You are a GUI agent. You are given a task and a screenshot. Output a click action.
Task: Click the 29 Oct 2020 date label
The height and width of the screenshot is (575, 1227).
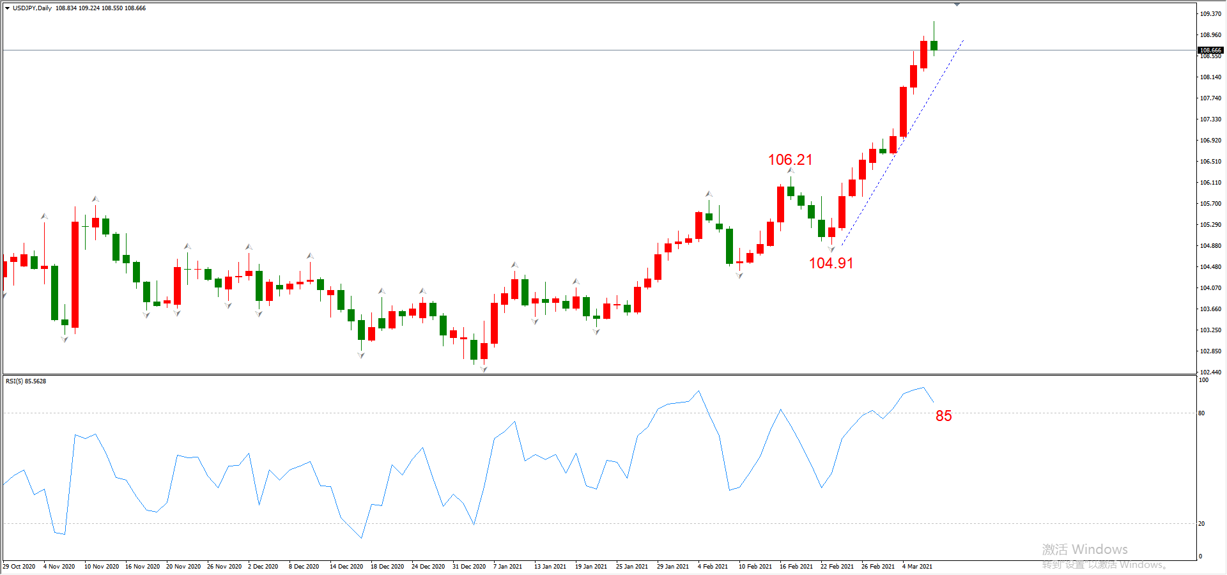[19, 567]
